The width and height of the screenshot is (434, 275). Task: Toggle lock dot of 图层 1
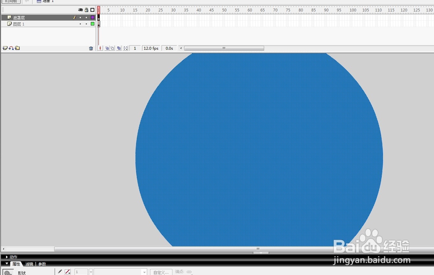point(86,24)
